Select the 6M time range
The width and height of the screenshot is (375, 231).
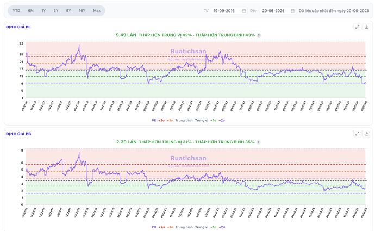point(30,11)
